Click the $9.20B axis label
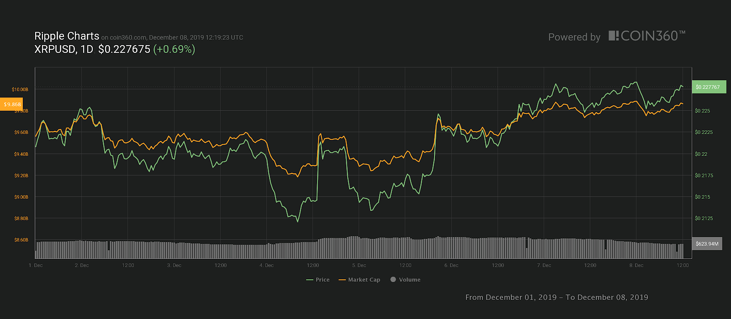Image resolution: width=731 pixels, height=319 pixels. (x=21, y=175)
